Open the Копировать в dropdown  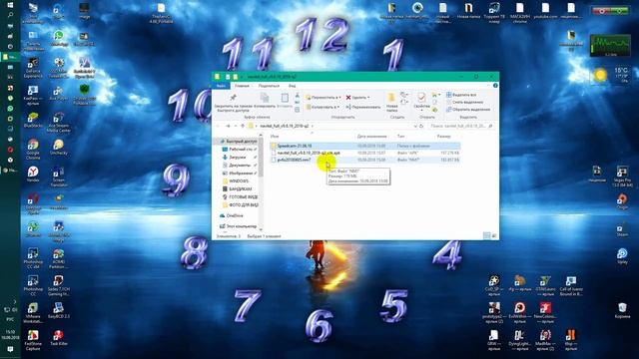click(322, 107)
